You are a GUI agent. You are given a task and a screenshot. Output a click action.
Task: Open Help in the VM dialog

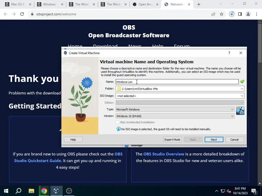(x=73, y=140)
